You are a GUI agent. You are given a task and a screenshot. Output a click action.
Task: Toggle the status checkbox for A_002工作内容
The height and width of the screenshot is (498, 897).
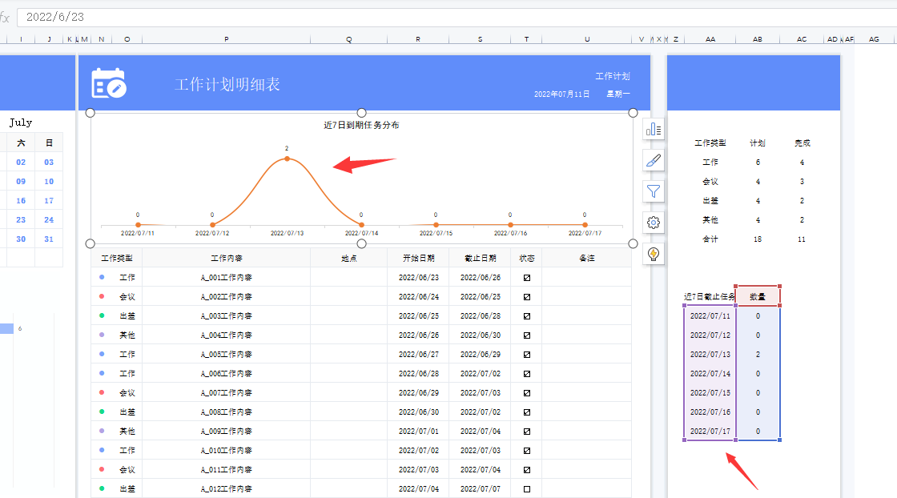click(x=527, y=297)
